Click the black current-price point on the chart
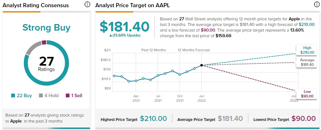The height and width of the screenshot is (130, 321). coord(202,65)
